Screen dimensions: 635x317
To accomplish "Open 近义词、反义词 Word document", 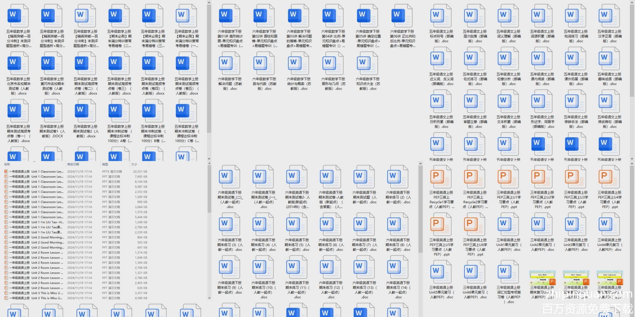I will (x=441, y=66).
